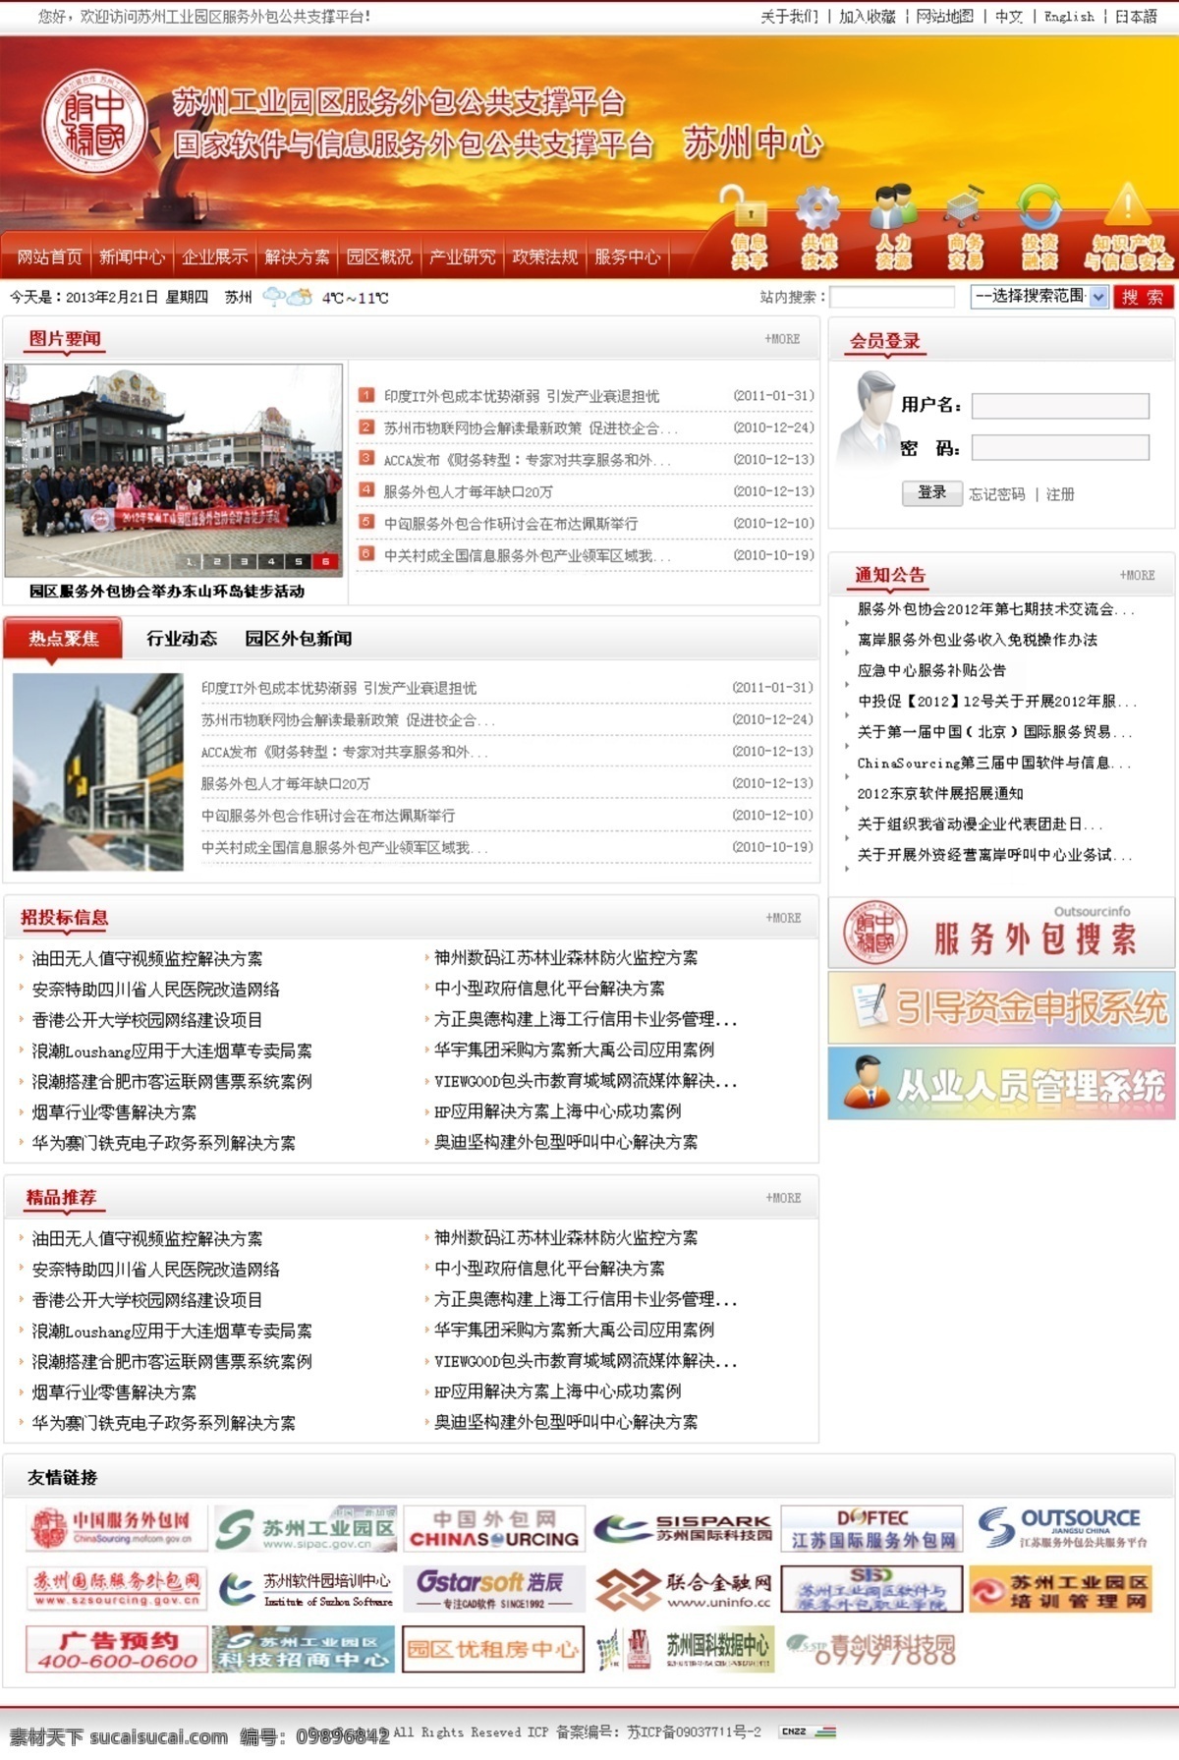
Task: Open the 企业展示 menu item
Action: tap(214, 256)
